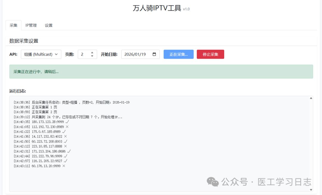This screenshot has width=322, height=195.
Task: Select the log line 60.223.72.208:8003
Action: [41, 141]
